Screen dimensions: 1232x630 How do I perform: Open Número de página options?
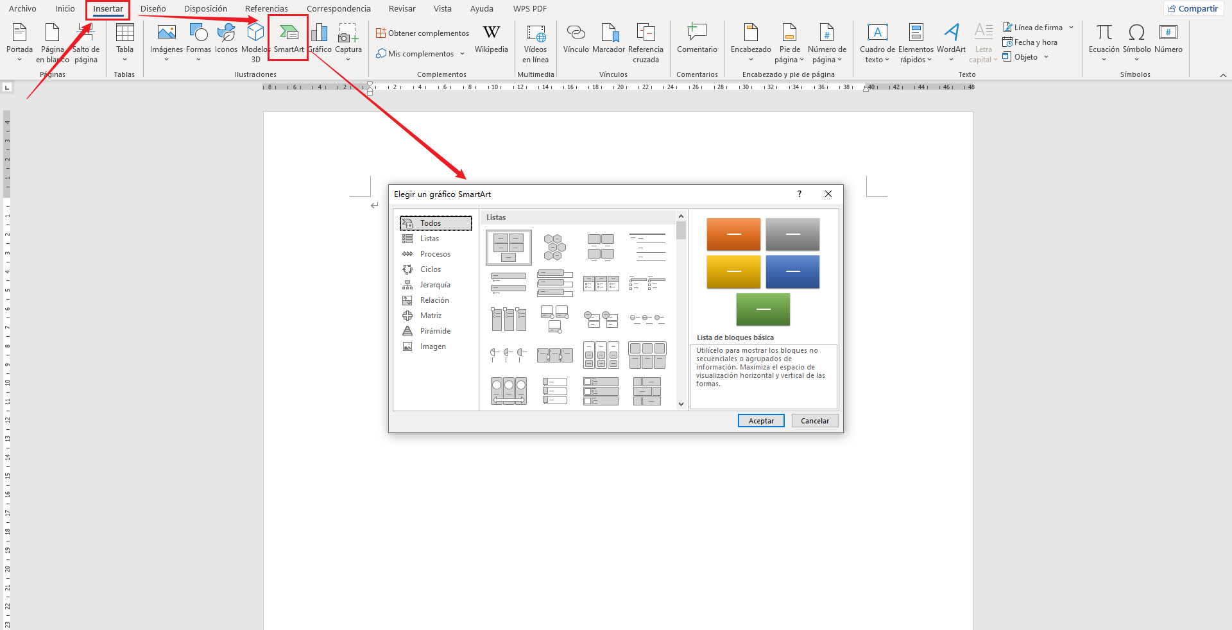[x=826, y=42]
